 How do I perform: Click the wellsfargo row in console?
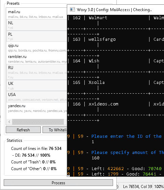pos(115,39)
